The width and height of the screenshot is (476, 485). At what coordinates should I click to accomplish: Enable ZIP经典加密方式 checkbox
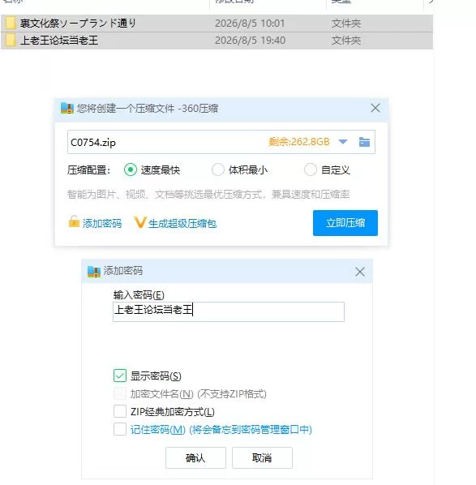120,411
